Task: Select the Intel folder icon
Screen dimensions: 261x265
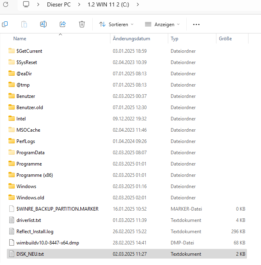Action: 12,118
